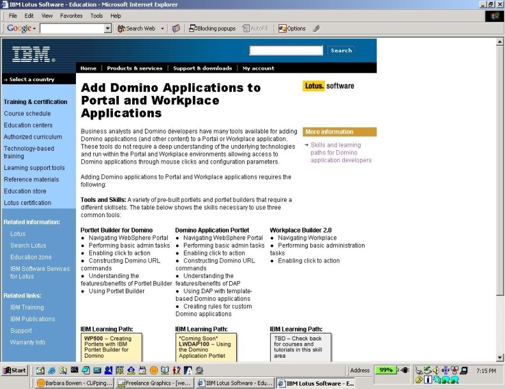Open the File menu
505x389 pixels.
(13, 16)
